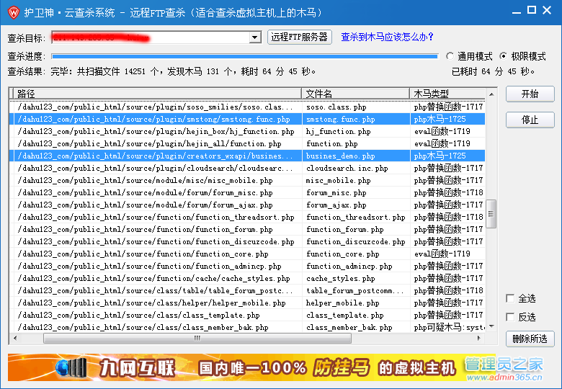Select the misc_mobile.php row
The image size is (562, 389).
[247, 180]
